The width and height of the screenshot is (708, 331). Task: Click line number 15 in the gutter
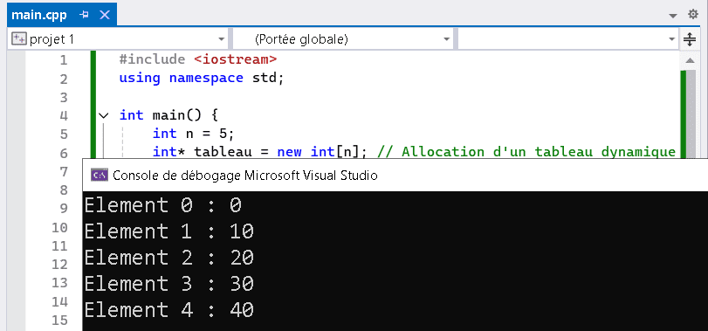[x=59, y=321]
